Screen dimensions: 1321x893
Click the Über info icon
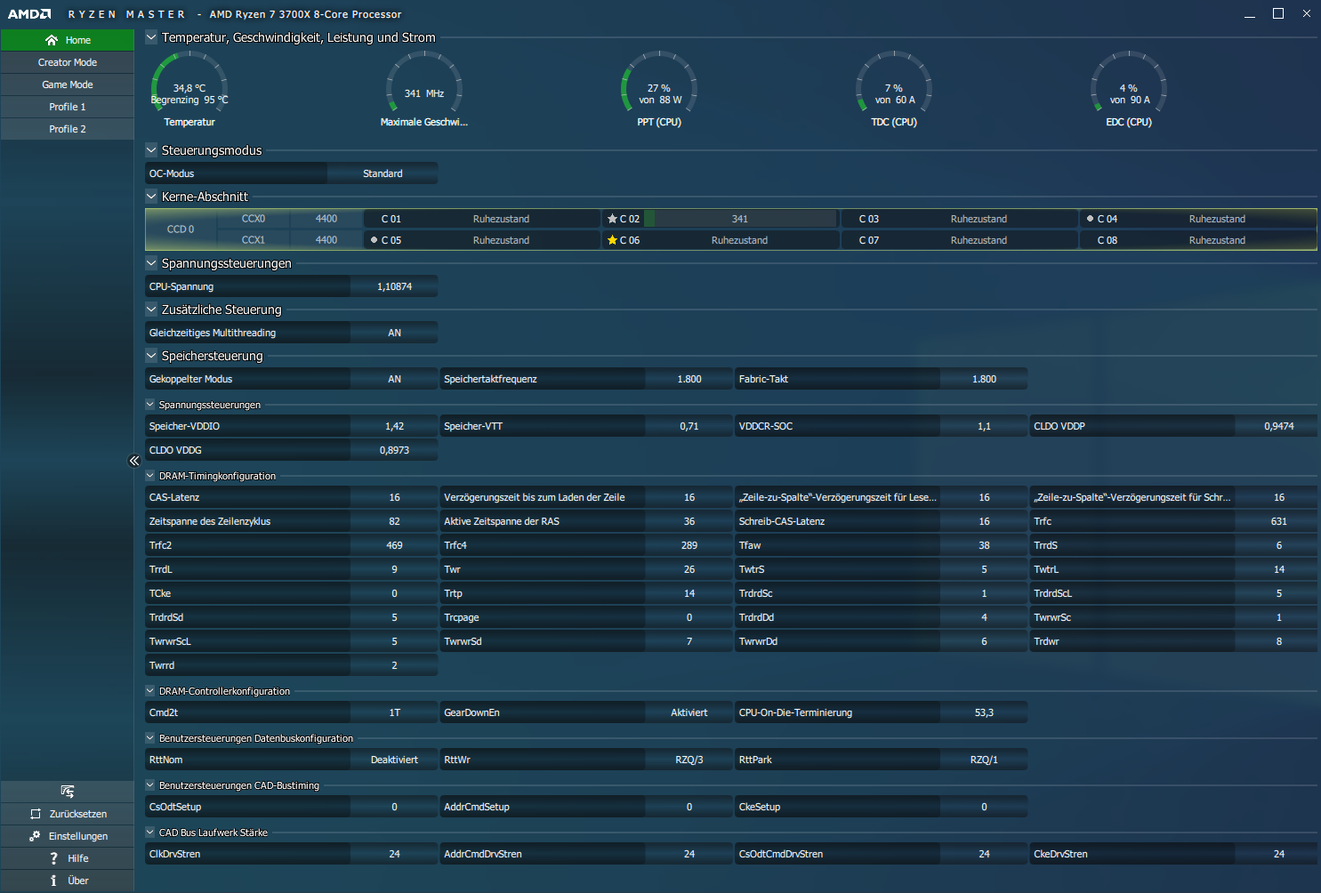pos(53,881)
